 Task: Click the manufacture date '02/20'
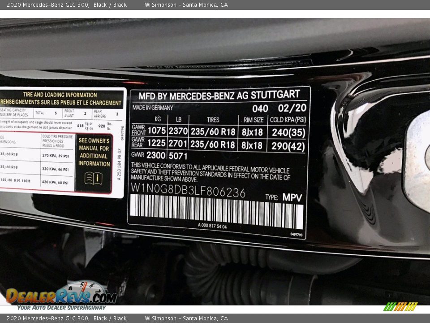coord(292,108)
